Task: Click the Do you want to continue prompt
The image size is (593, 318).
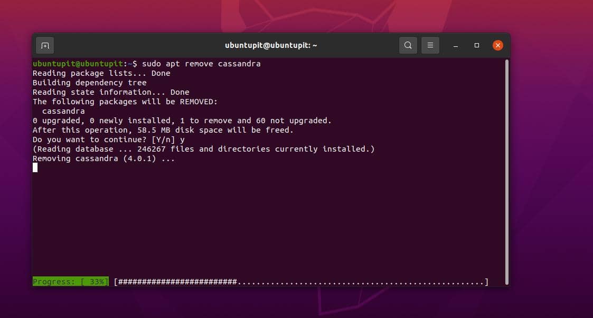Action: click(x=106, y=140)
